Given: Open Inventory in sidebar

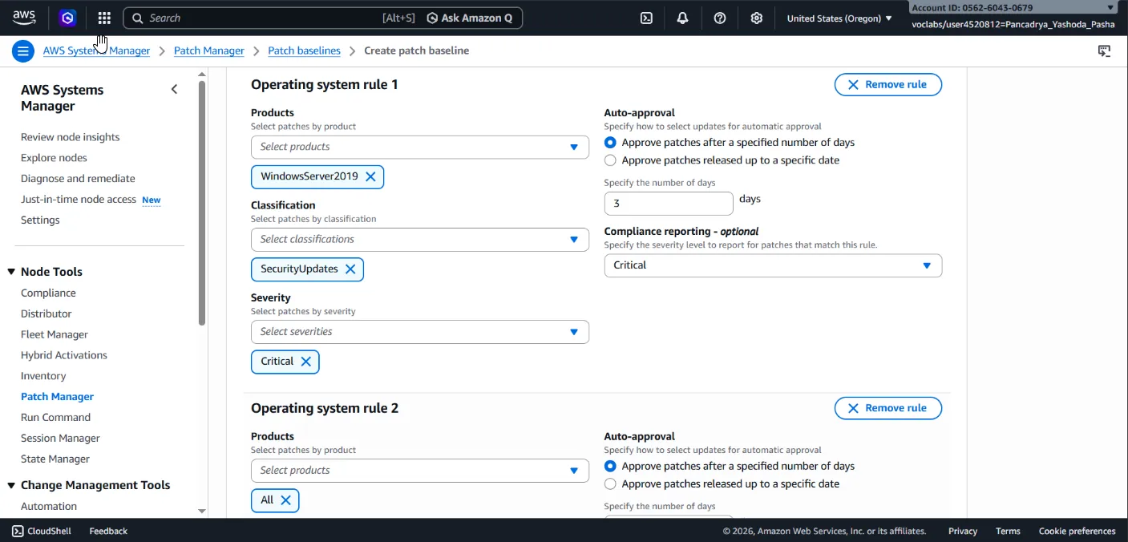Looking at the screenshot, I should click(x=43, y=377).
